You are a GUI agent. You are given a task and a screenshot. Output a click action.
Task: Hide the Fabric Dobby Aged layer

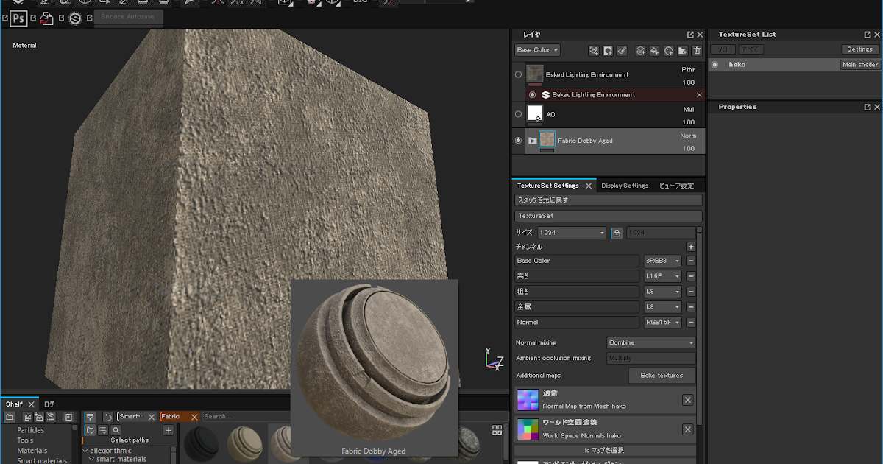click(517, 140)
